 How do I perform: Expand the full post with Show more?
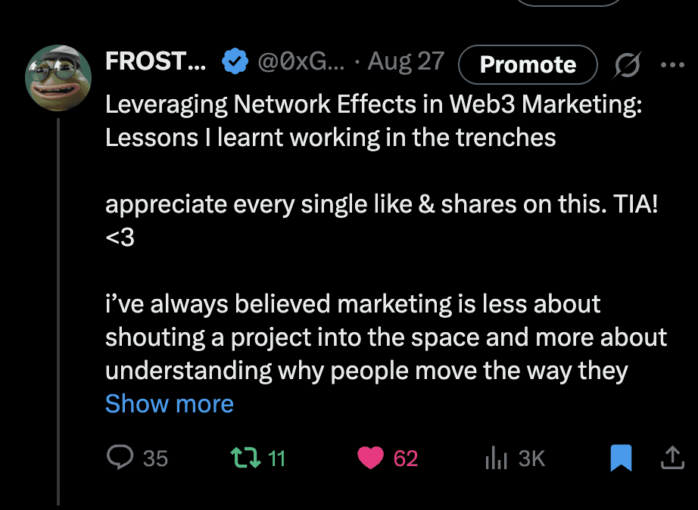click(x=169, y=403)
